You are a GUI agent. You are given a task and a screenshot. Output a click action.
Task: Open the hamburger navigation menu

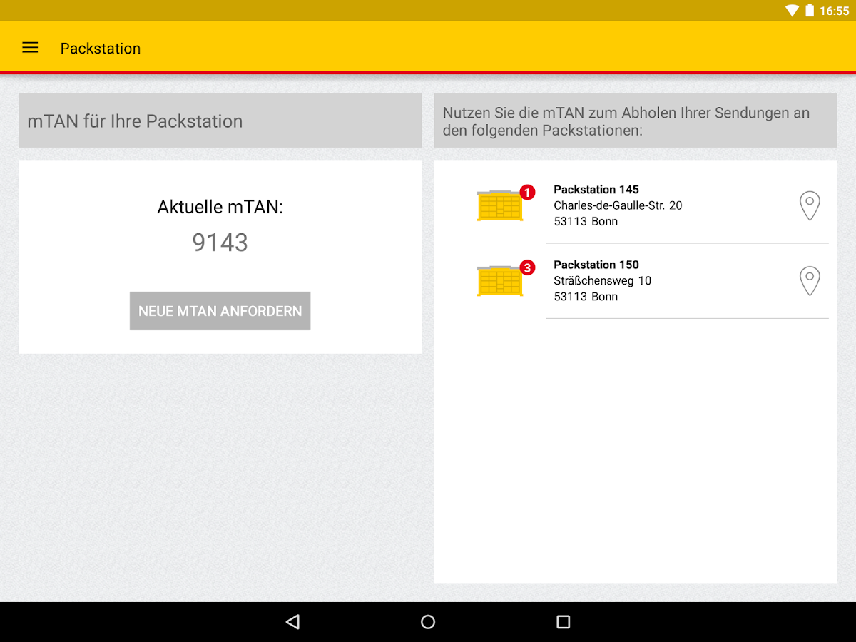pyautogui.click(x=30, y=48)
